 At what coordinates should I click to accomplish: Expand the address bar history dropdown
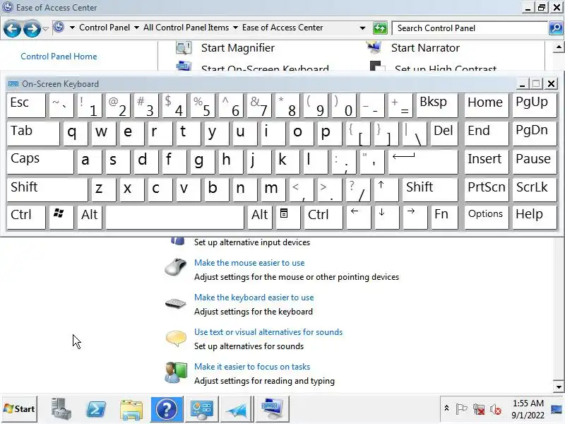[362, 28]
